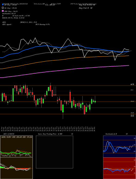The width and height of the screenshot is (136, 179).
Task: Click the magenta 200 Day legend swatch
Action: 3,11
